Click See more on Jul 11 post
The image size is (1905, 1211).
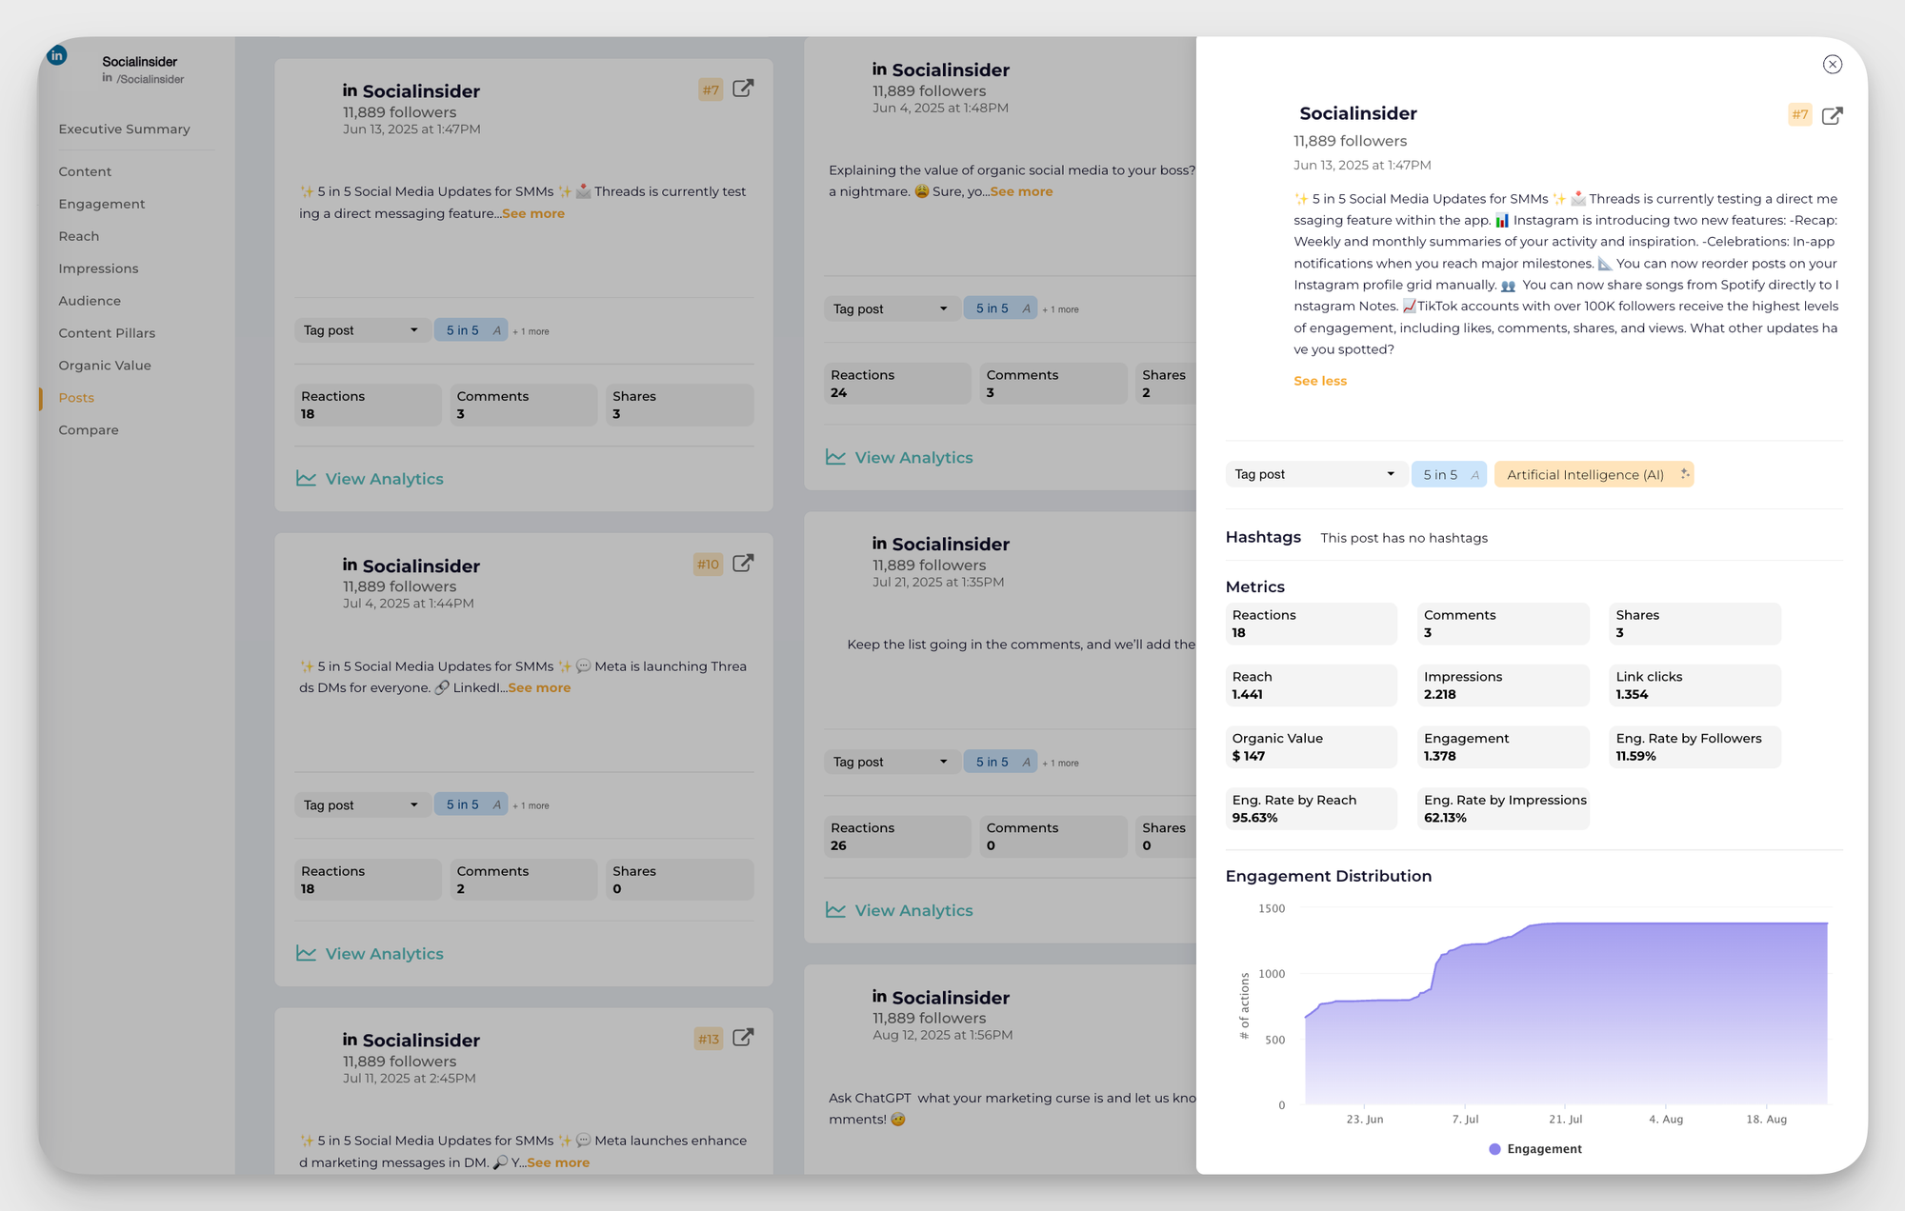(558, 1162)
